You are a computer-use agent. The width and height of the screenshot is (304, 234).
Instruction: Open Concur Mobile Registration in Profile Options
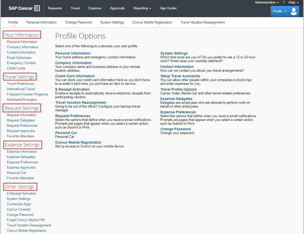point(78,142)
